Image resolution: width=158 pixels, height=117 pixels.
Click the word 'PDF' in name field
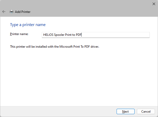(x=78, y=35)
